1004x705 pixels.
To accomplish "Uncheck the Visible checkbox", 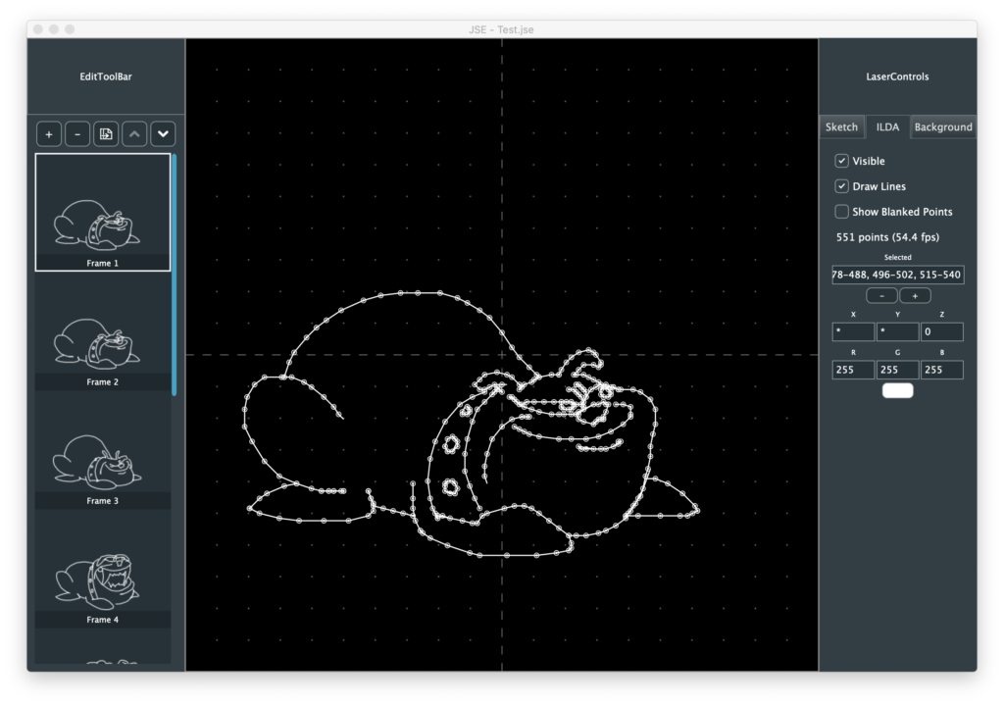I will tap(841, 161).
